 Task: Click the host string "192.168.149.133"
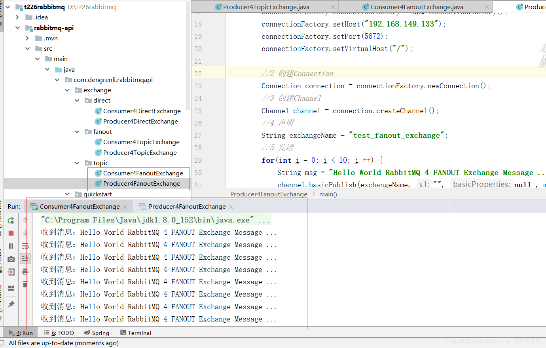(401, 24)
